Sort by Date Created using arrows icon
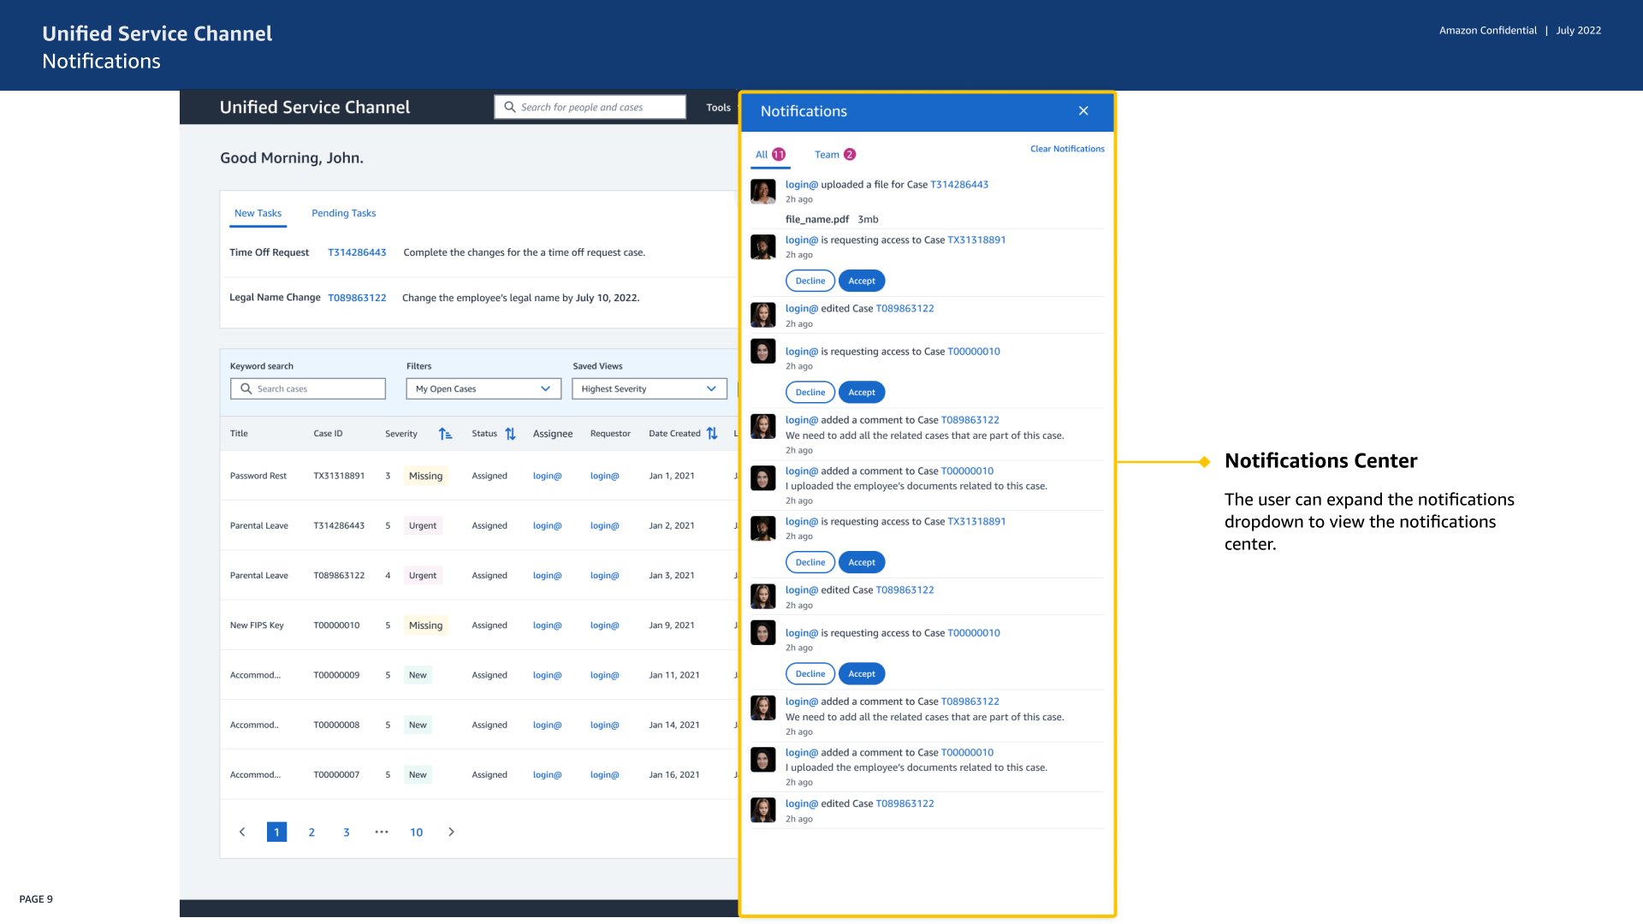Image resolution: width=1643 pixels, height=924 pixels. [712, 434]
